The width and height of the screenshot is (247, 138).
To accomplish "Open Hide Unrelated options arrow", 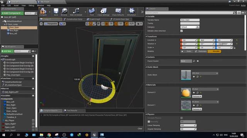I will pos(85,12).
